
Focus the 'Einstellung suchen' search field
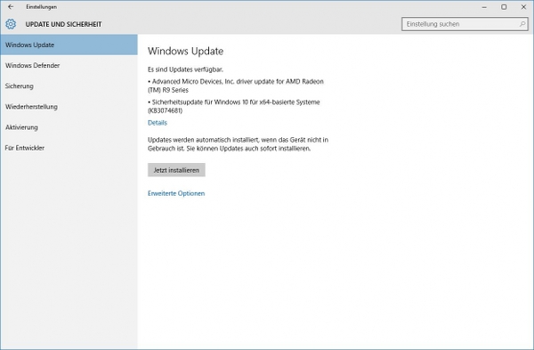click(465, 24)
